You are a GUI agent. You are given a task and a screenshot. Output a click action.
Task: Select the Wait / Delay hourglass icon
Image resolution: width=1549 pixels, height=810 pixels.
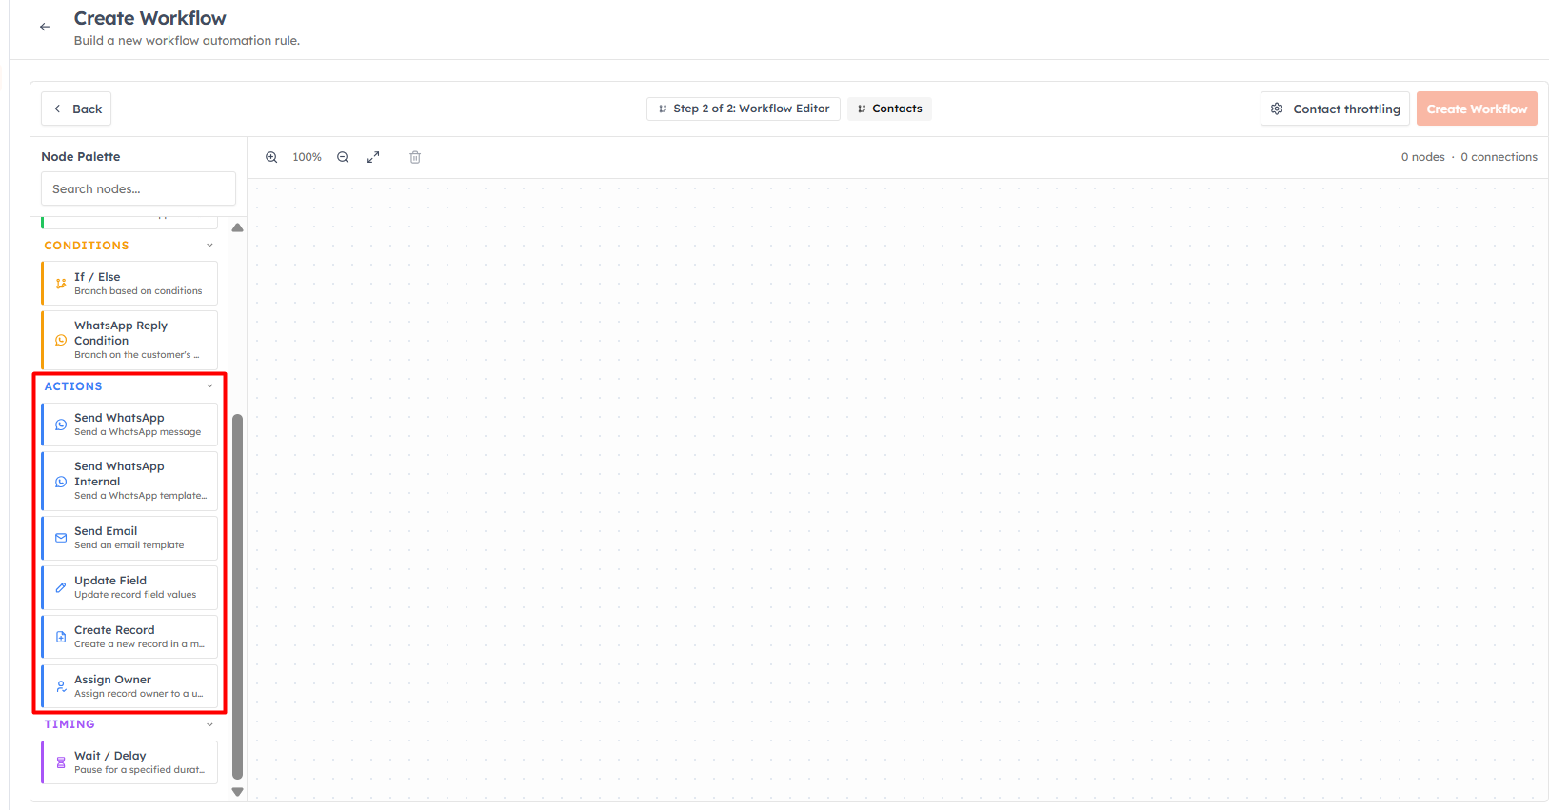61,762
